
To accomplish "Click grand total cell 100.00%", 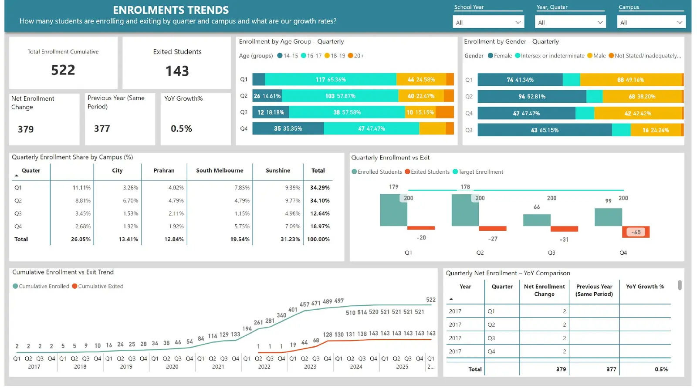I will (x=318, y=239).
